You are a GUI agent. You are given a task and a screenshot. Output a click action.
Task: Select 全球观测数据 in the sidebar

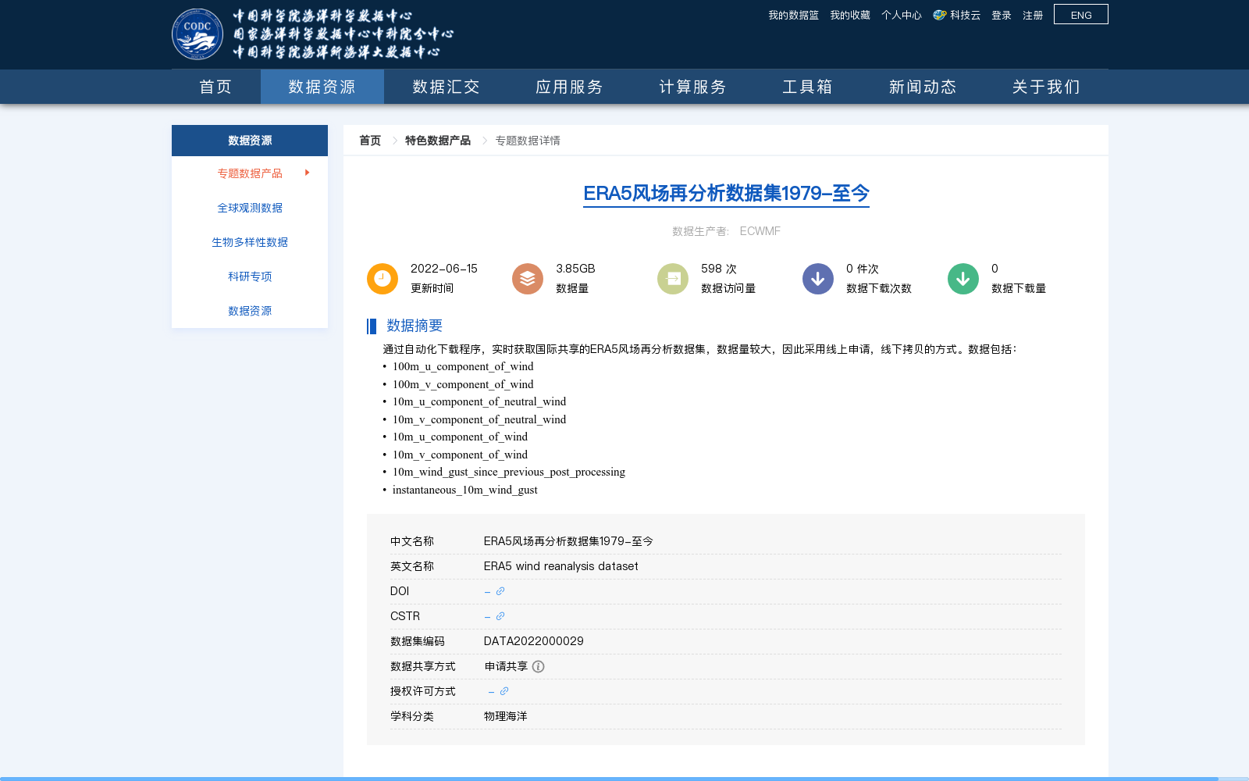[250, 208]
